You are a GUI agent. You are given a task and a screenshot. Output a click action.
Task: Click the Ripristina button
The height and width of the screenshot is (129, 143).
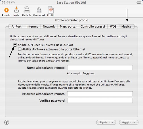[x=106, y=122]
